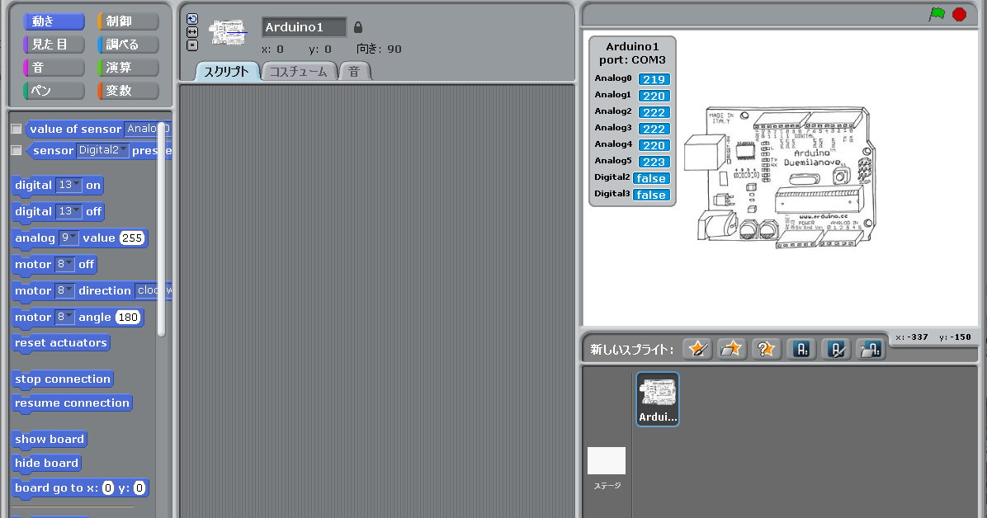The height and width of the screenshot is (518, 987).
Task: Select the paintbrush icon to paint new sprite
Action: click(697, 349)
